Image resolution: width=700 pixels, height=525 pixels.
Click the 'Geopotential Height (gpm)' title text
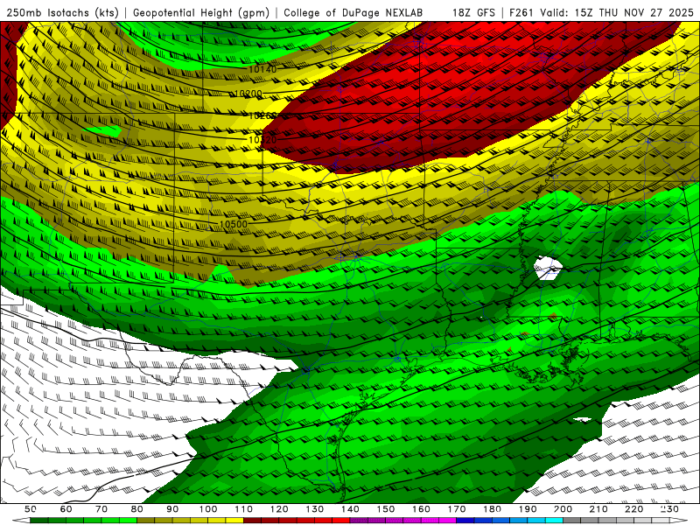pyautogui.click(x=201, y=12)
